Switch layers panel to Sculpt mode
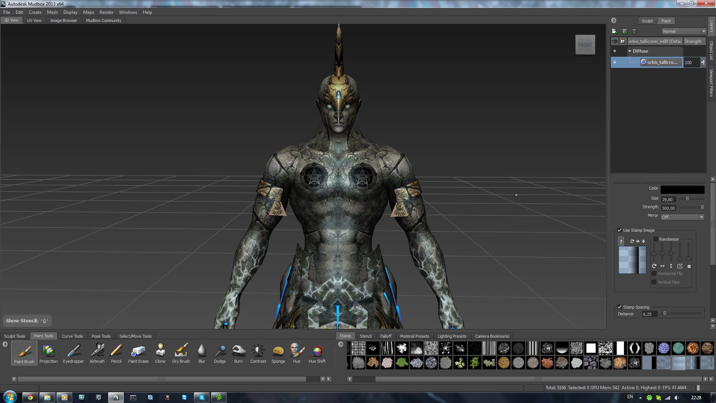Viewport: 716px width, 403px height. (x=647, y=21)
